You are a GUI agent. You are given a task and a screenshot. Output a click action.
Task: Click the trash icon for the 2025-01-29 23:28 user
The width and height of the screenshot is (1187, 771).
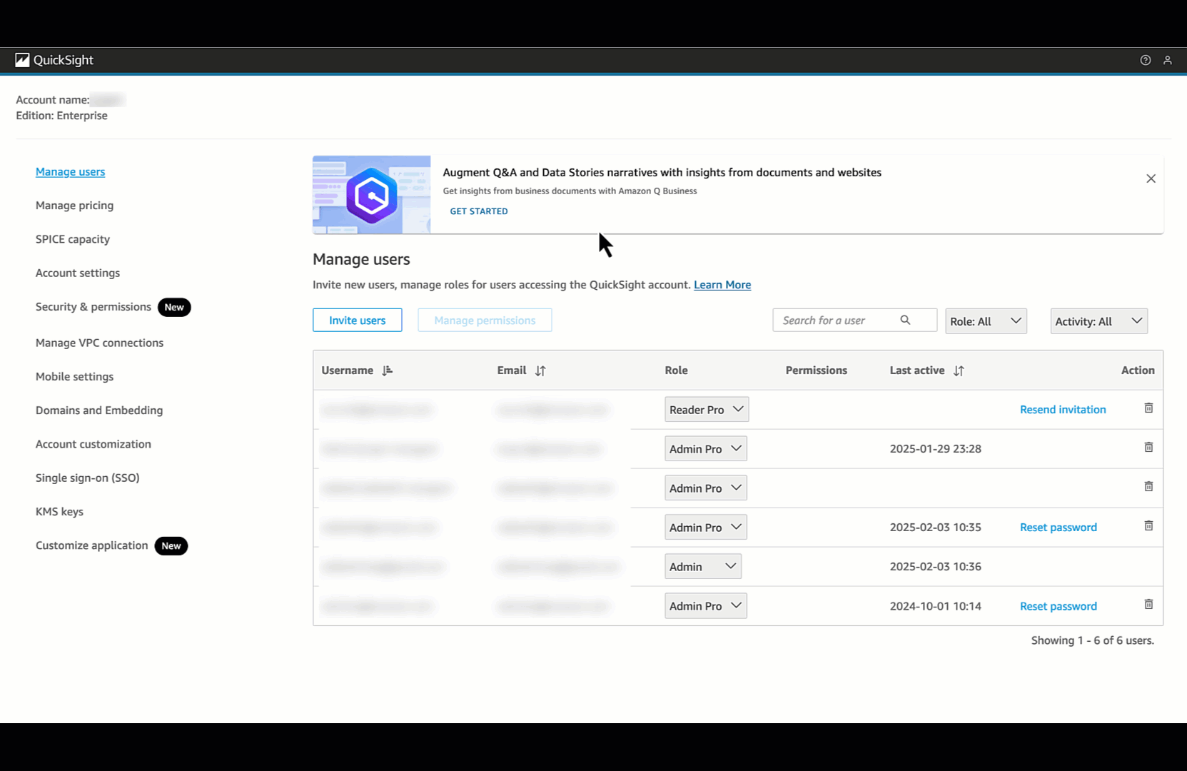1148,448
